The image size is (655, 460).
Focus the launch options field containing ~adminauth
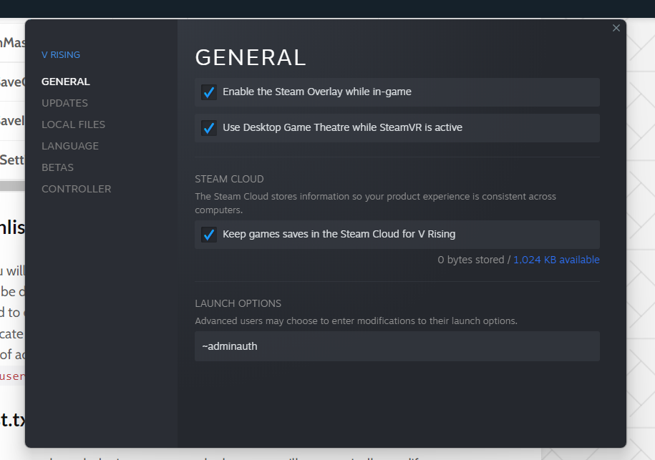397,346
